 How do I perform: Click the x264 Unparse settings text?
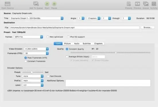pos(62,91)
